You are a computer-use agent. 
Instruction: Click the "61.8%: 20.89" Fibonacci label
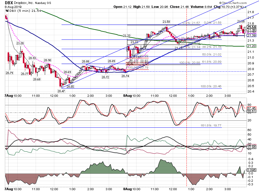(212, 62)
